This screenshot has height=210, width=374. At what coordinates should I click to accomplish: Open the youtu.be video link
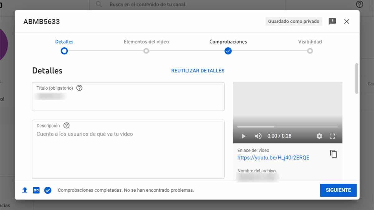[x=273, y=158]
